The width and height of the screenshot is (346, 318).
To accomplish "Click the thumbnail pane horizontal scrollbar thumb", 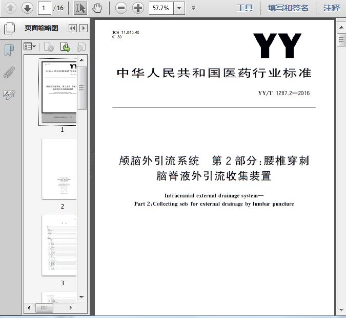I will (44, 308).
